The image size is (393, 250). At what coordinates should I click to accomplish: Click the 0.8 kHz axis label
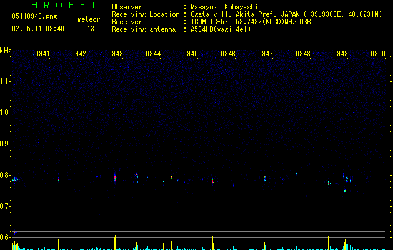pyautogui.click(x=5, y=175)
